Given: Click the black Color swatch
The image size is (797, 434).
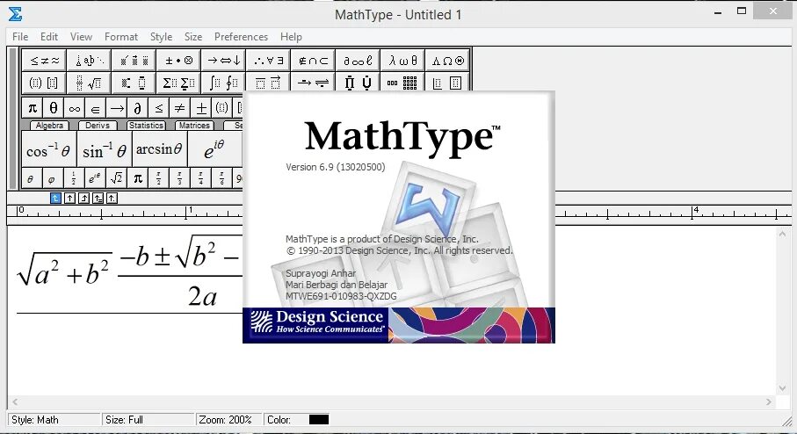Looking at the screenshot, I should pyautogui.click(x=319, y=420).
